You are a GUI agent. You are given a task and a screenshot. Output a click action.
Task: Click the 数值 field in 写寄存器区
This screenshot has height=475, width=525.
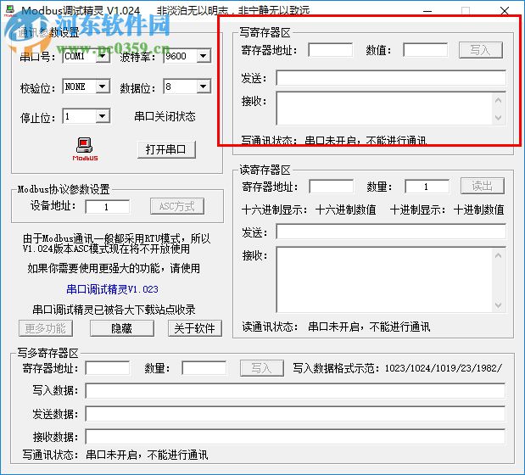pos(426,50)
